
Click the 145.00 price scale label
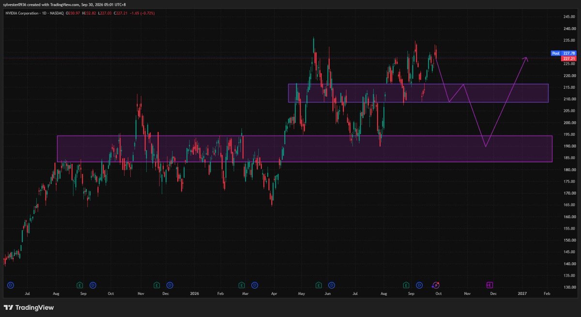coord(569,252)
